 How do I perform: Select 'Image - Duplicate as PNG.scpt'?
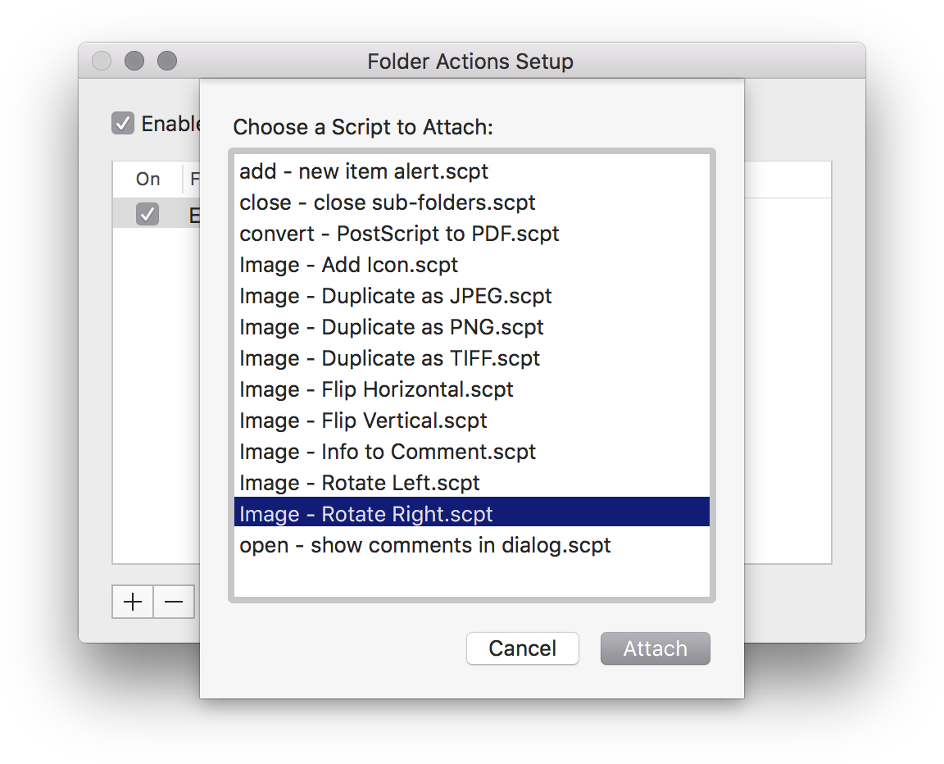(x=392, y=327)
